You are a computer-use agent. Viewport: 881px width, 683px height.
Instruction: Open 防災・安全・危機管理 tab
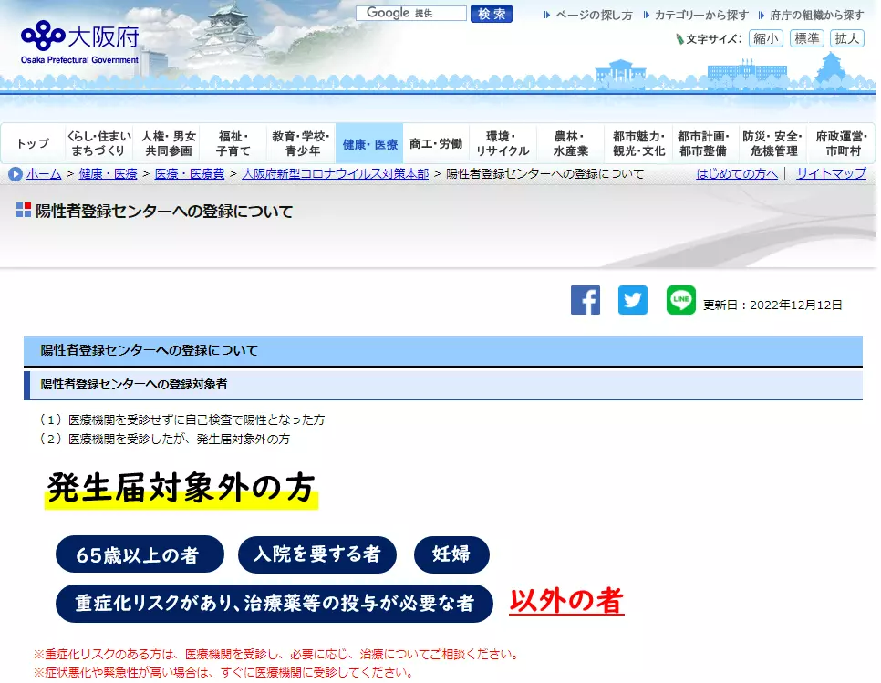(773, 143)
